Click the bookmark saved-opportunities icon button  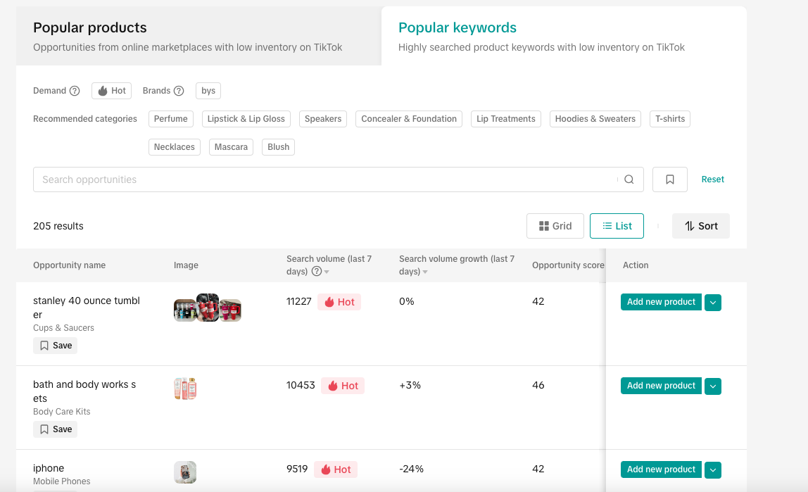pyautogui.click(x=670, y=179)
